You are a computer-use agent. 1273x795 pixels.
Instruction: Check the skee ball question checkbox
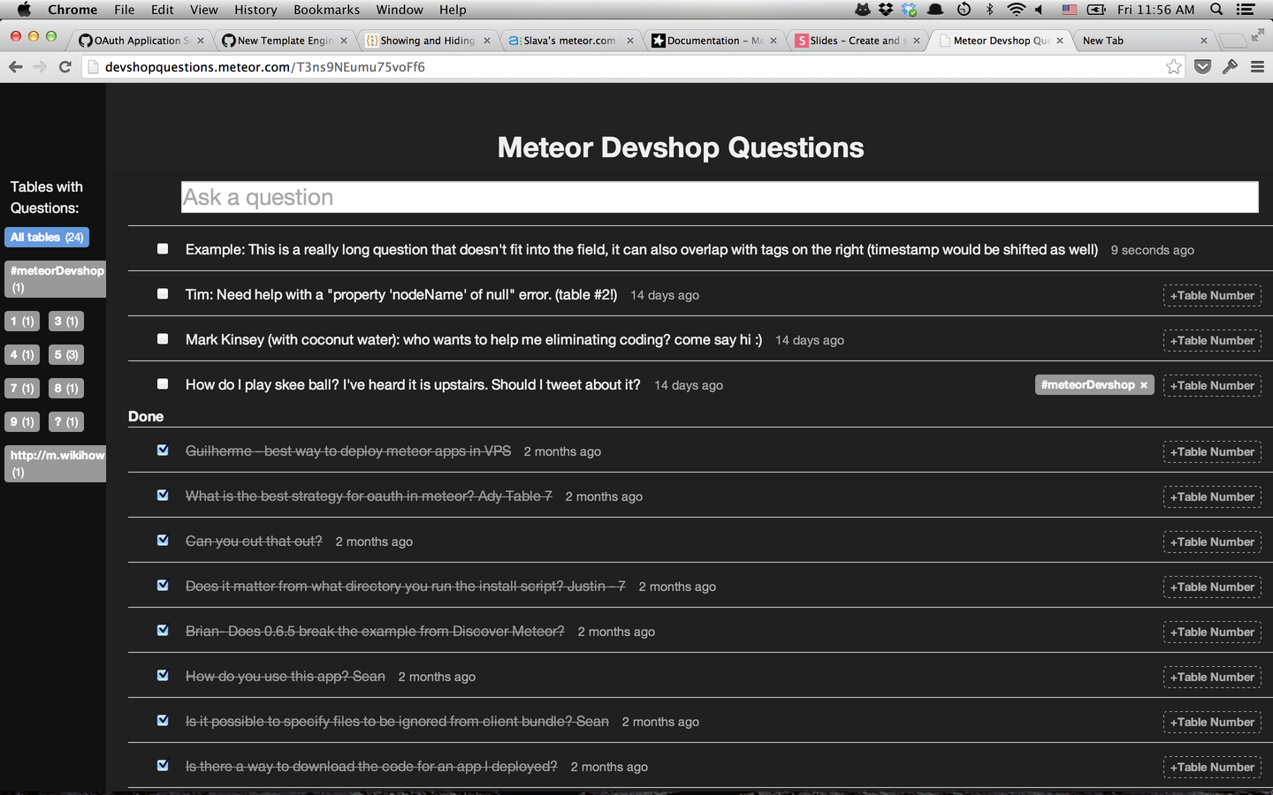click(163, 384)
